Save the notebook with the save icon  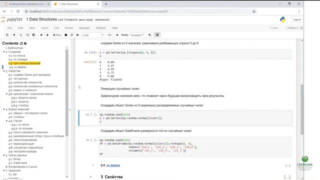7,35
